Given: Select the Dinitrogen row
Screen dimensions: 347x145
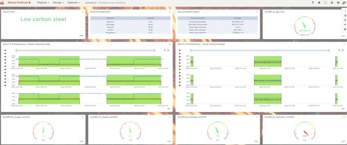Looking at the screenshot, I should [130, 25].
